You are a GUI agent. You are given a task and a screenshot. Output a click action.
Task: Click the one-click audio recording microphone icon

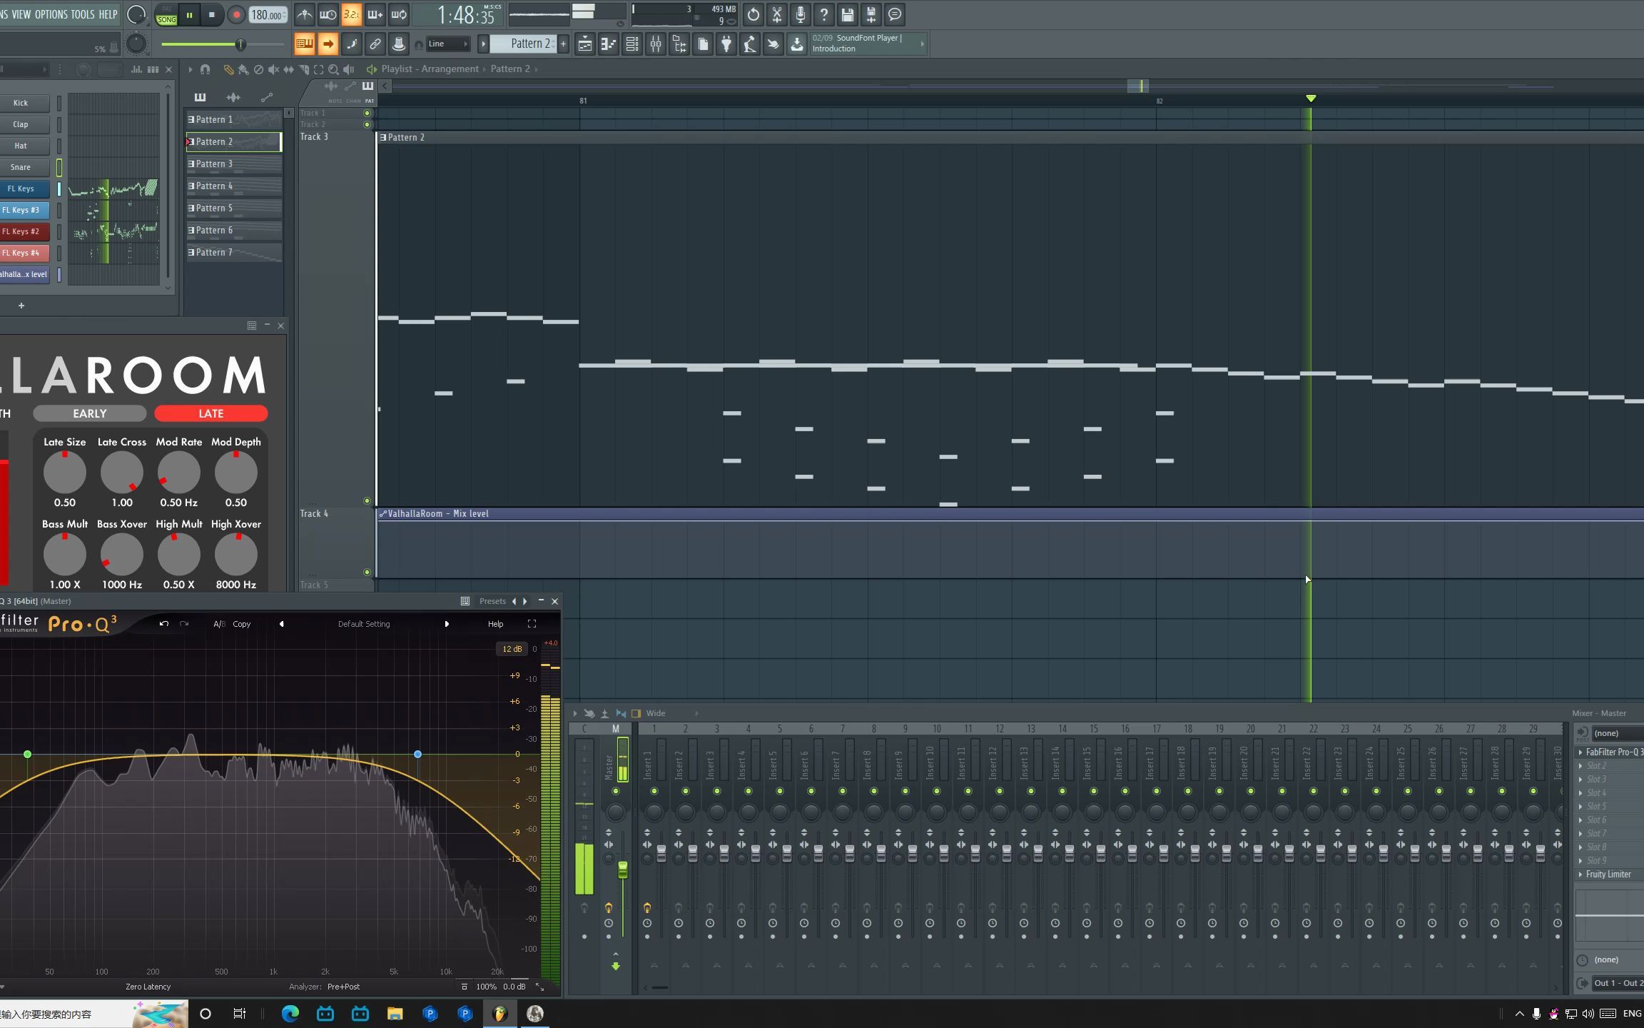point(800,14)
